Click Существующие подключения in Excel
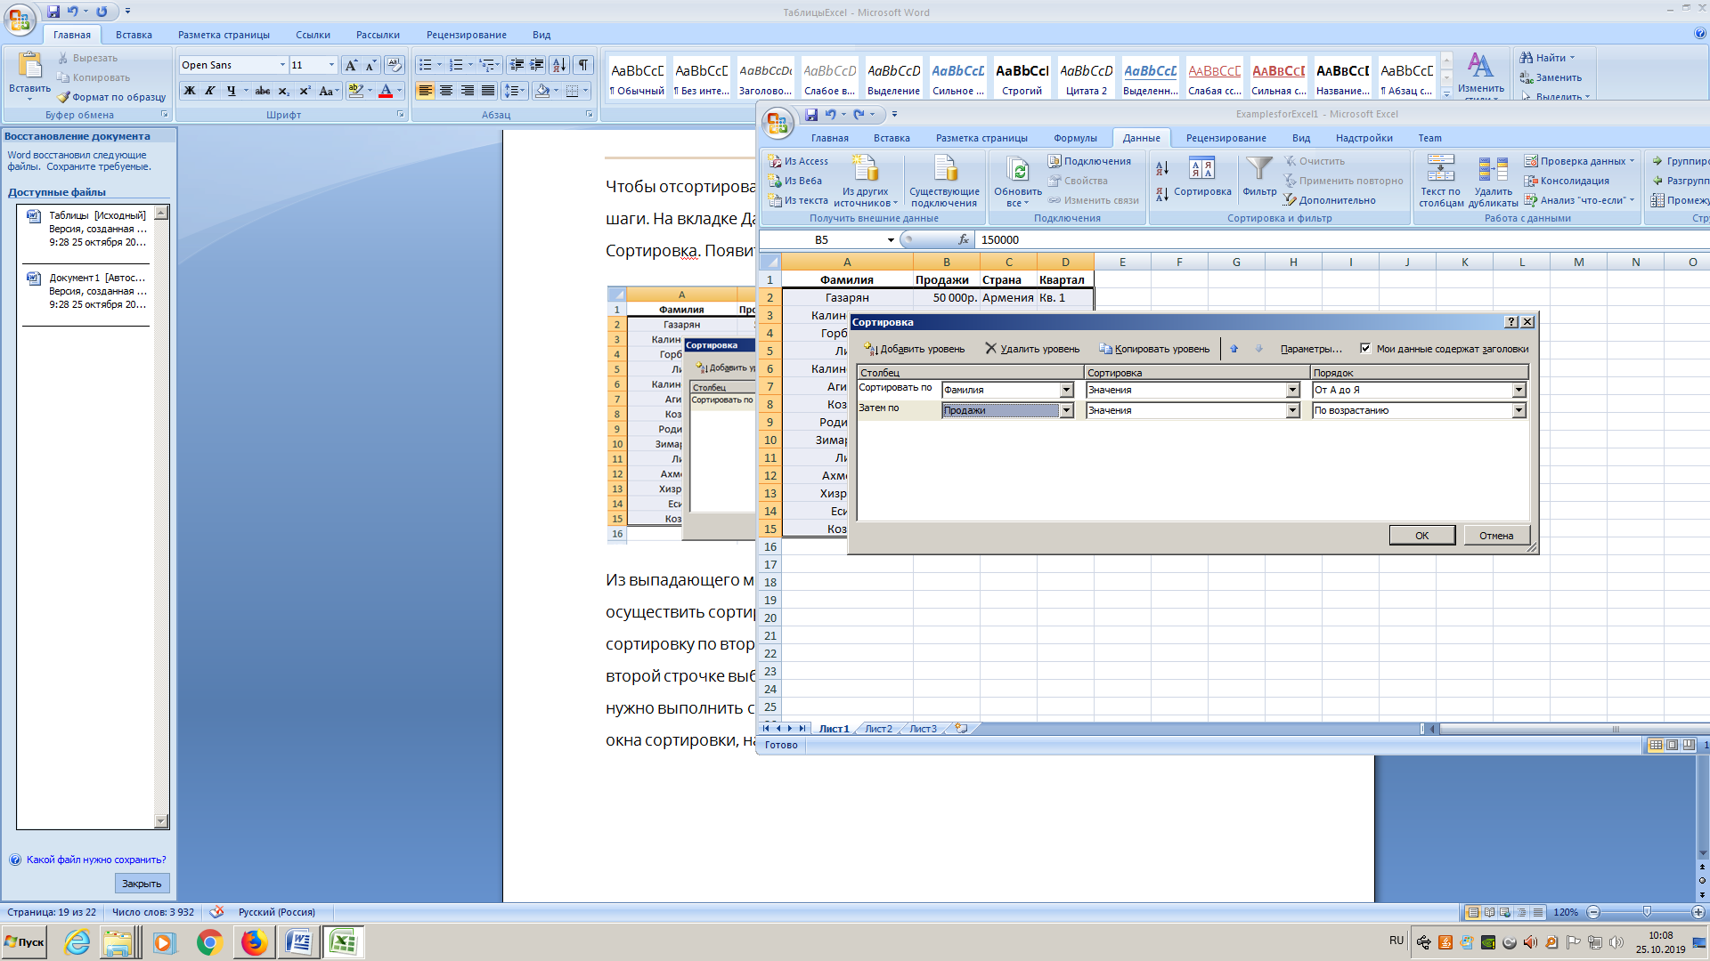1710x961 pixels. click(944, 182)
